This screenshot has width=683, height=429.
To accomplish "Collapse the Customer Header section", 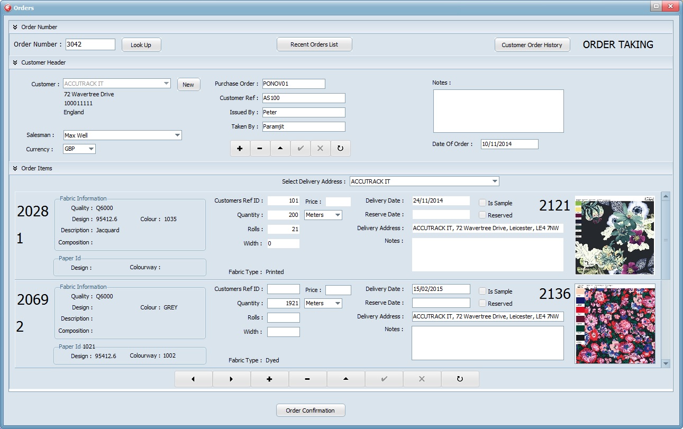I will coord(15,62).
